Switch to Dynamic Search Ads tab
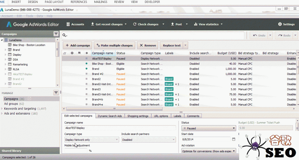Image resolution: width=299 pixels, height=160 pixels. point(110,116)
